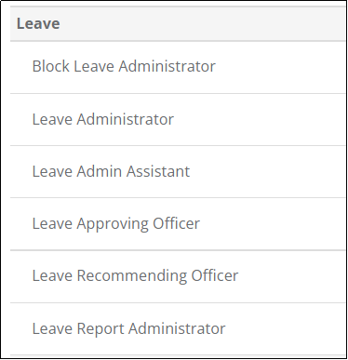Viewport: 348px width, 360px height.
Task: Highlight the row containing Leave Report Administrator
Action: 178,328
